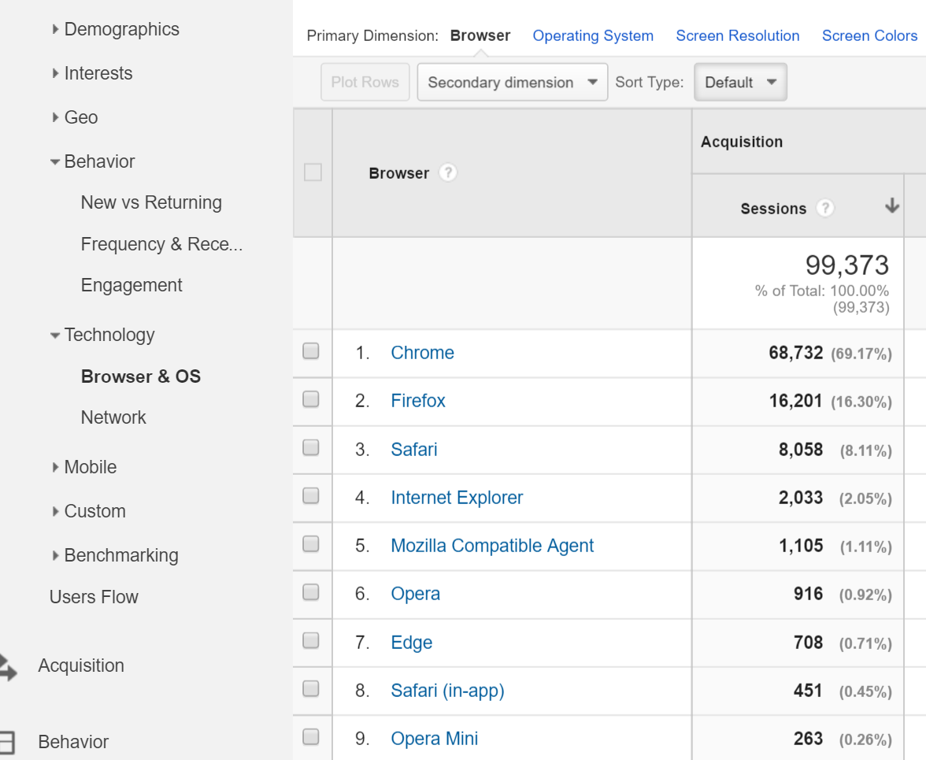
Task: Open the Opera Mini report
Action: click(435, 738)
